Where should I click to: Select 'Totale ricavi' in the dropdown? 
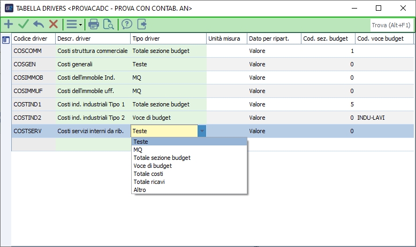click(x=149, y=182)
